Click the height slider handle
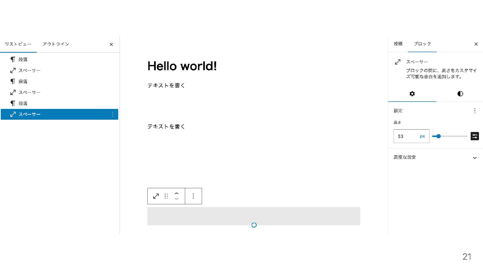 [438, 136]
